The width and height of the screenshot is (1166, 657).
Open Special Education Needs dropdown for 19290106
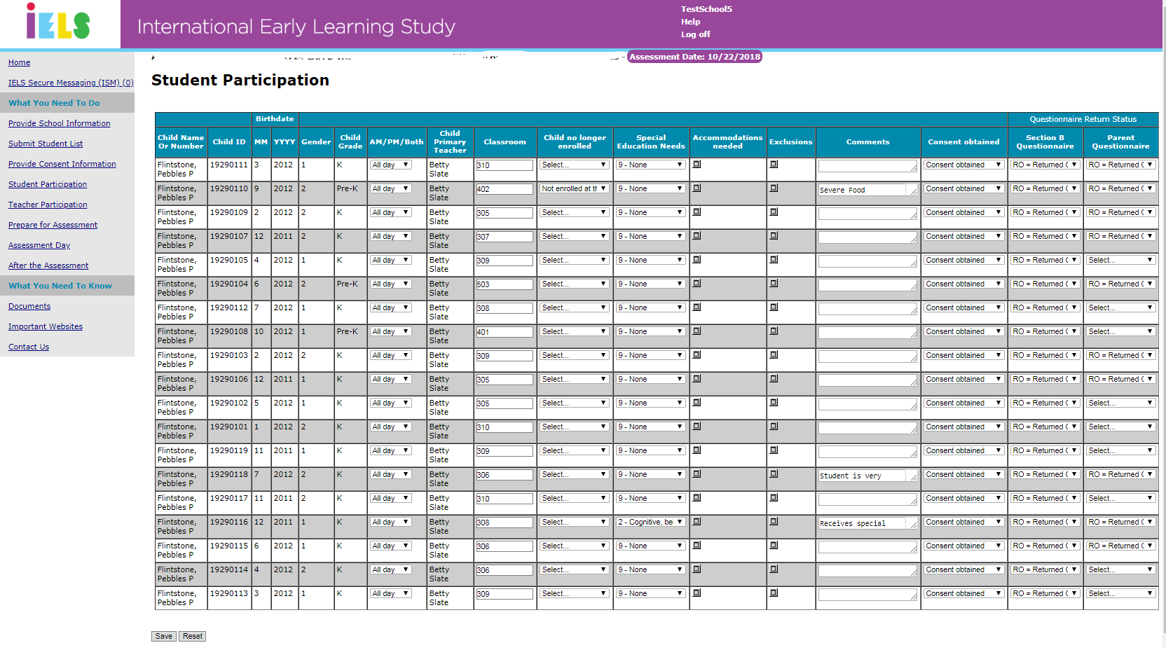point(650,379)
